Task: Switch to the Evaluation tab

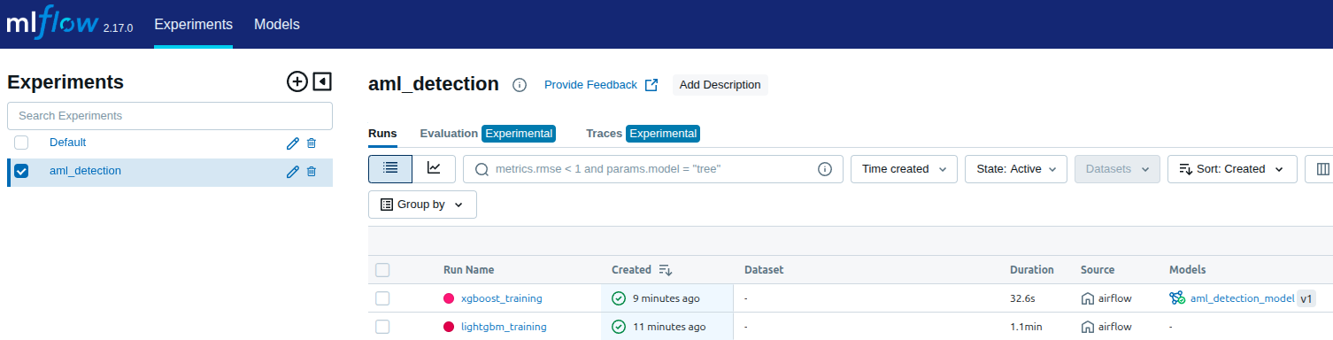Action: [x=449, y=134]
